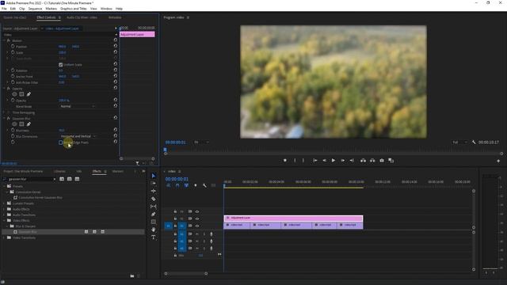The width and height of the screenshot is (507, 285).
Task: Open Button Editor plus icon
Action: [x=498, y=161]
